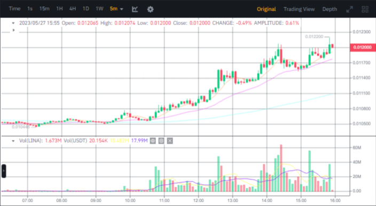This screenshot has width=376, height=206.
Task: Open chart settings gear icon
Action: click(x=150, y=9)
